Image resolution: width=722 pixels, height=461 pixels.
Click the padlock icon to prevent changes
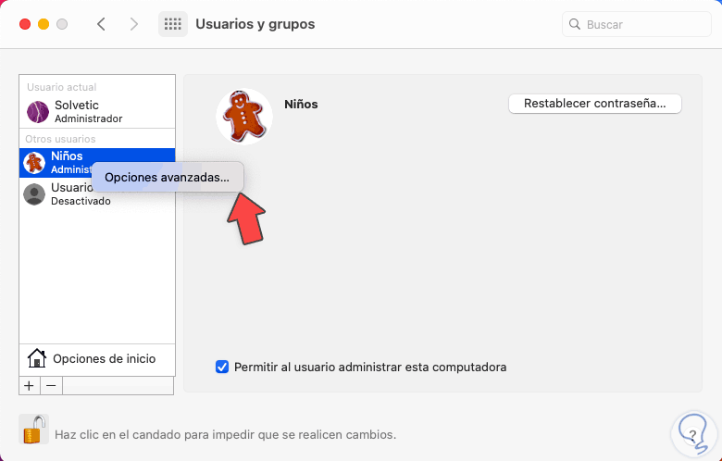pos(33,430)
